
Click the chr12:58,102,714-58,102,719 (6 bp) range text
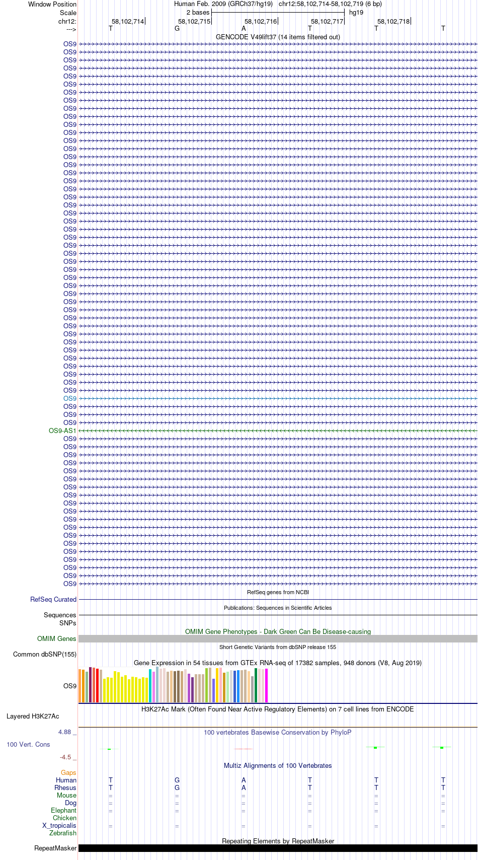(330, 4)
